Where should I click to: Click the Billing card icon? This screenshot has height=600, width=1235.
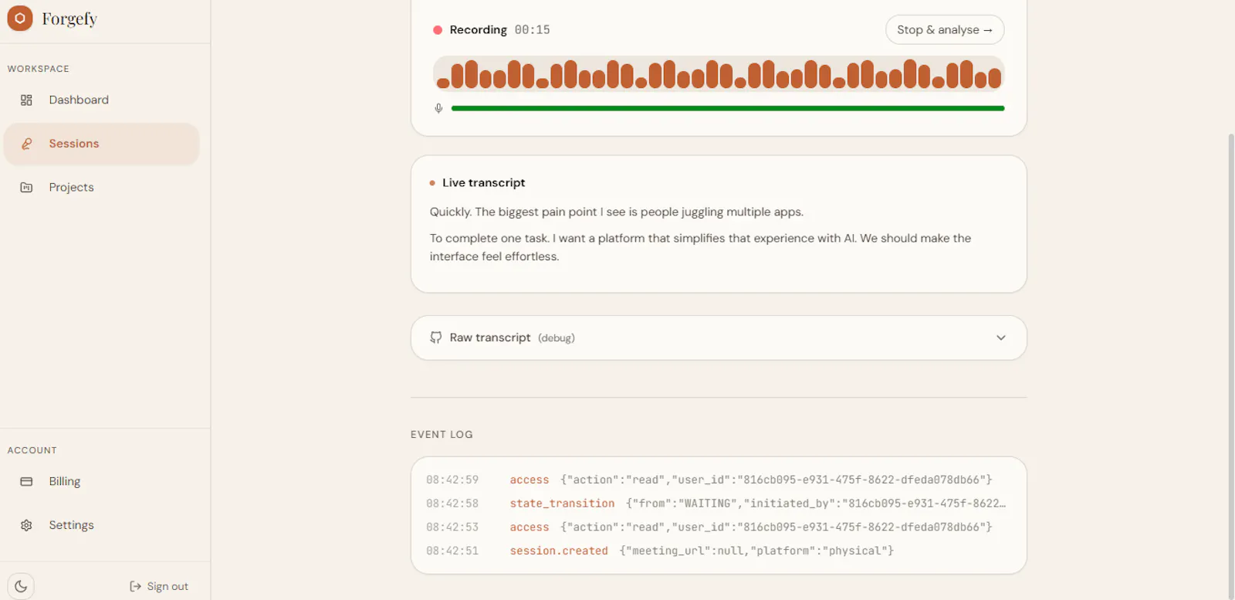[x=26, y=482]
